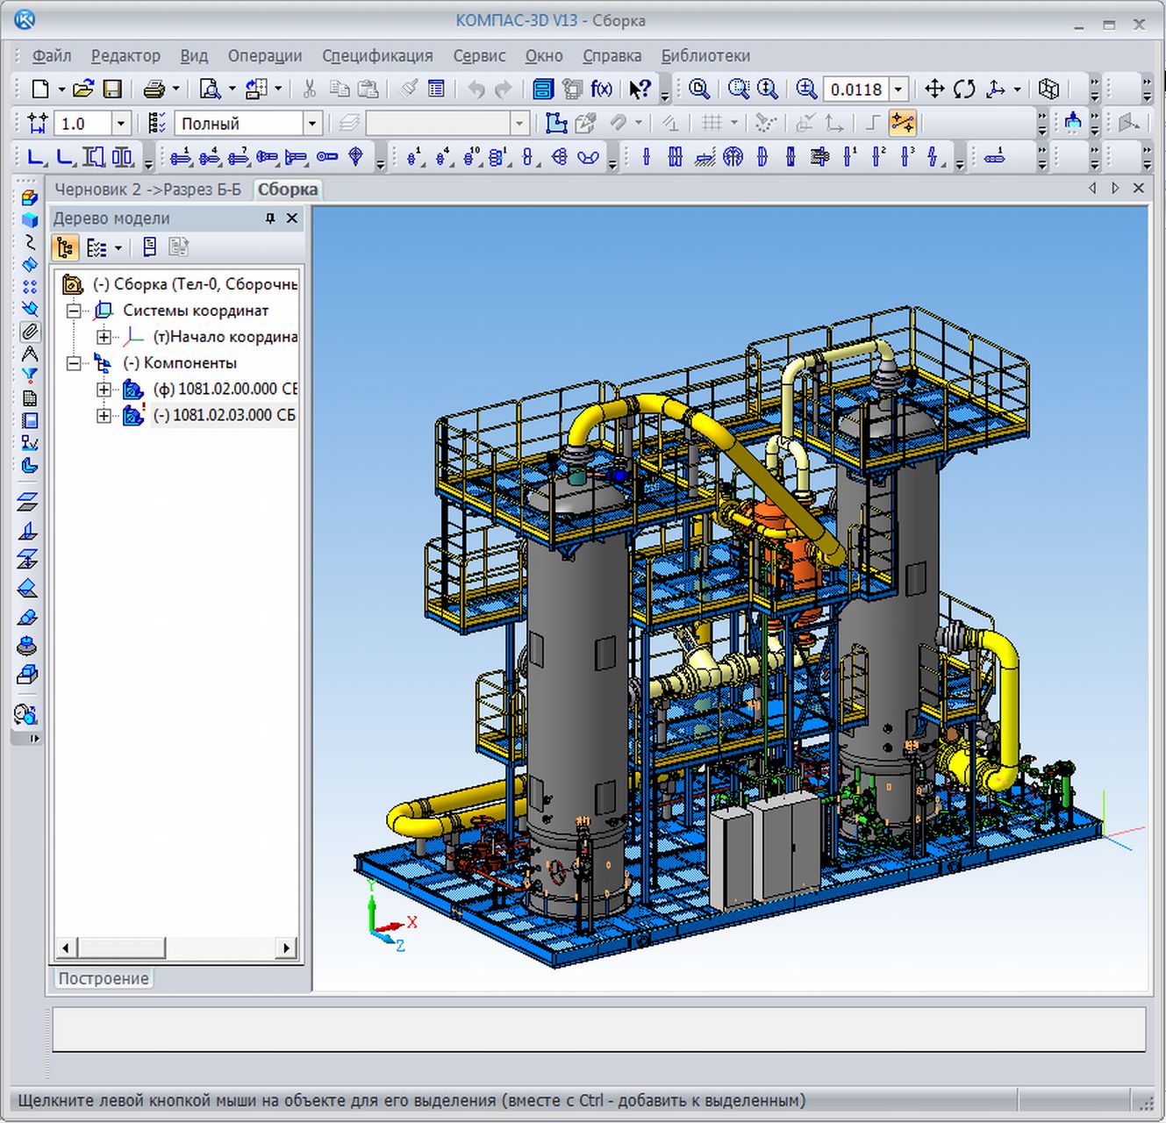Click the Open file folder icon
Image resolution: width=1166 pixels, height=1123 pixels.
83,89
